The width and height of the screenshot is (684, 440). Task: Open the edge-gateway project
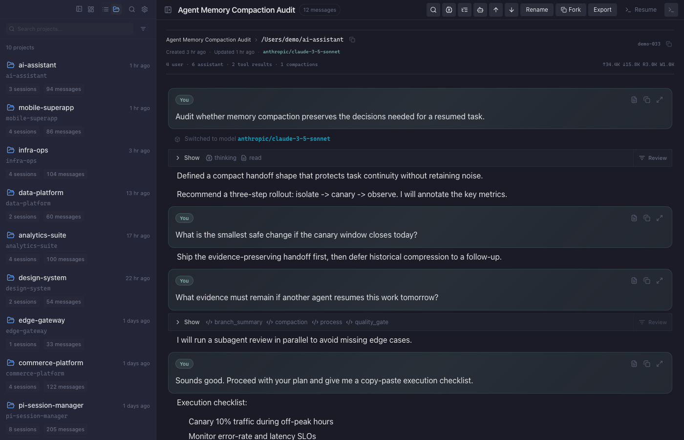(x=78, y=332)
